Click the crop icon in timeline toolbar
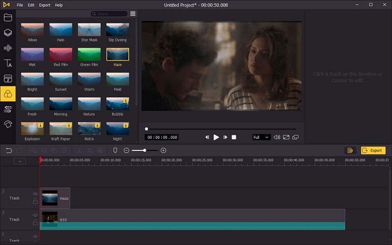The image size is (392, 245). click(90, 150)
